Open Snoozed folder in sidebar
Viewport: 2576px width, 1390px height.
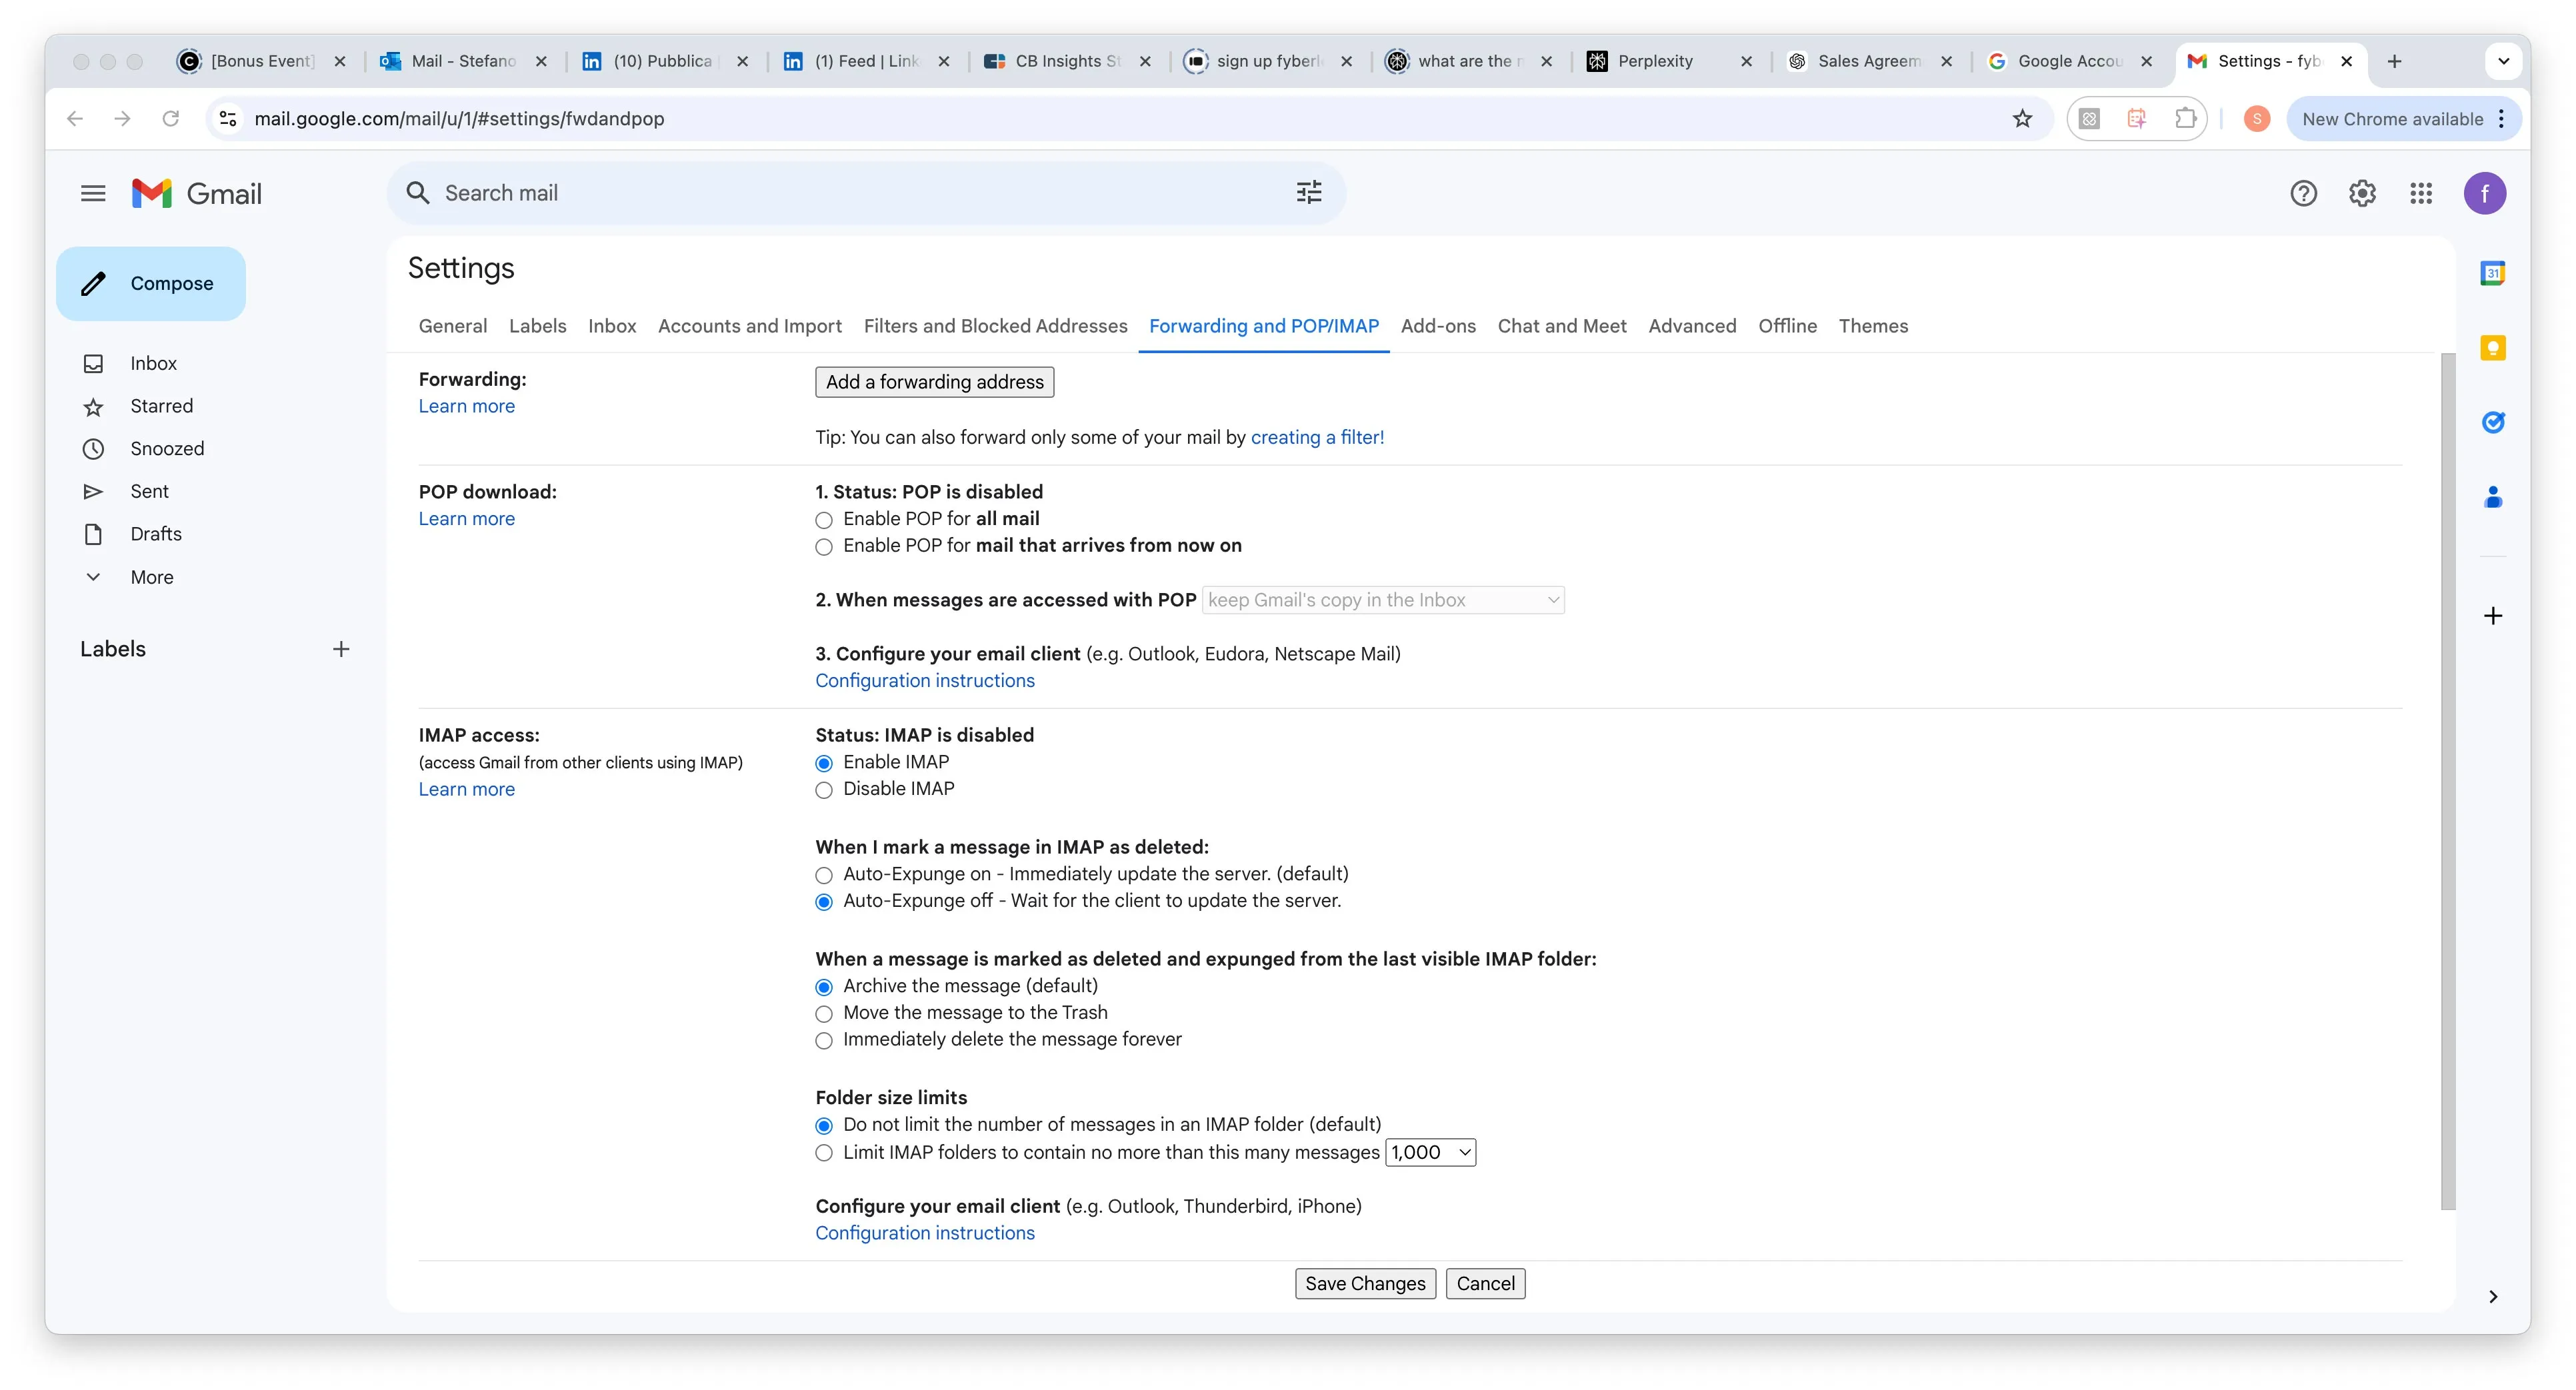(x=167, y=448)
